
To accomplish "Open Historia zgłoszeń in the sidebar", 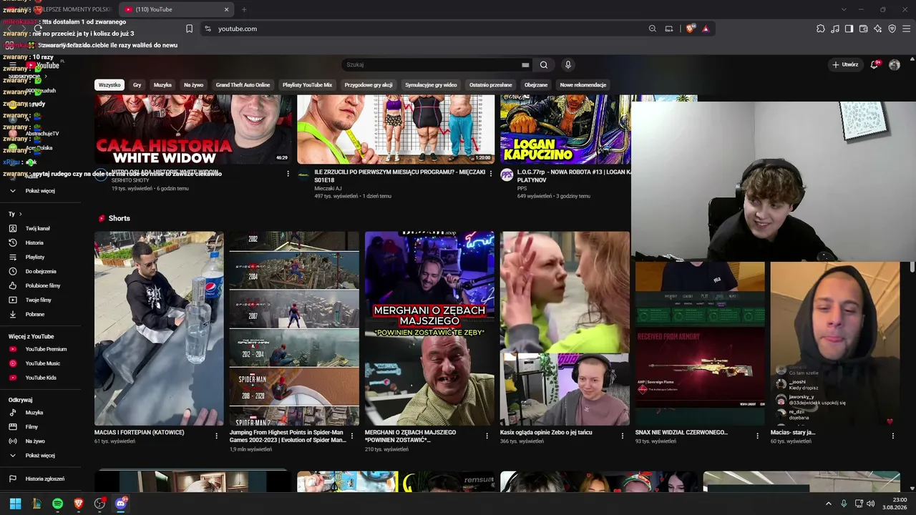I will pyautogui.click(x=40, y=479).
